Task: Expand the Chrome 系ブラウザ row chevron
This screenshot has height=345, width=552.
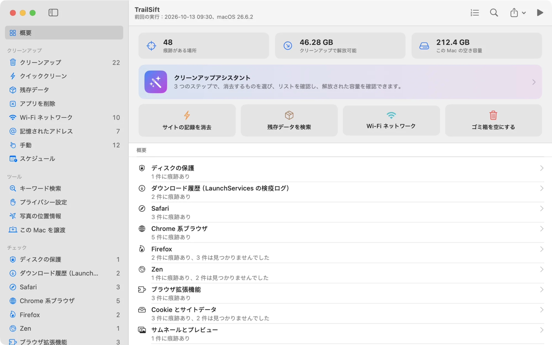Action: pyautogui.click(x=542, y=229)
